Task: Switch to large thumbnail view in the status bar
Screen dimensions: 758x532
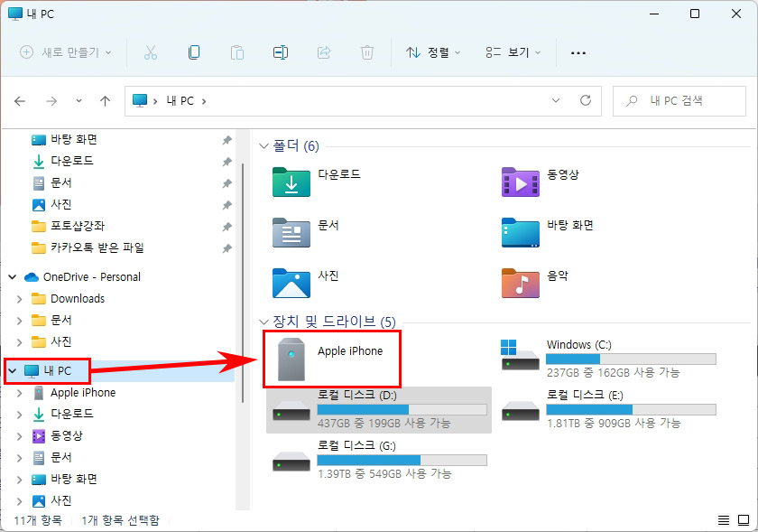Action: [744, 519]
